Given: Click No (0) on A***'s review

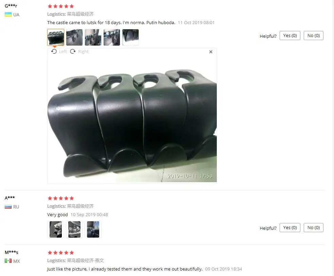Looking at the screenshot, I should click(x=314, y=228).
